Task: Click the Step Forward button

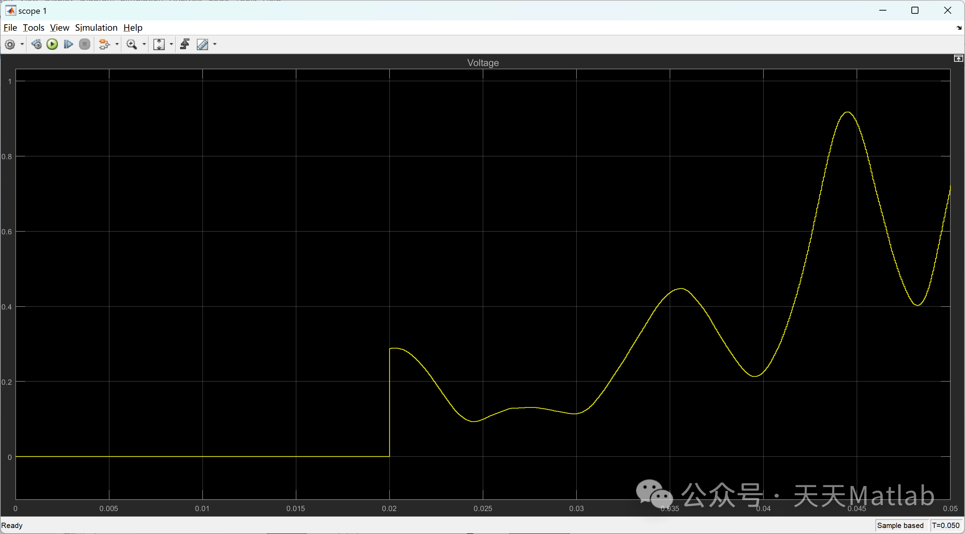Action: pos(68,44)
